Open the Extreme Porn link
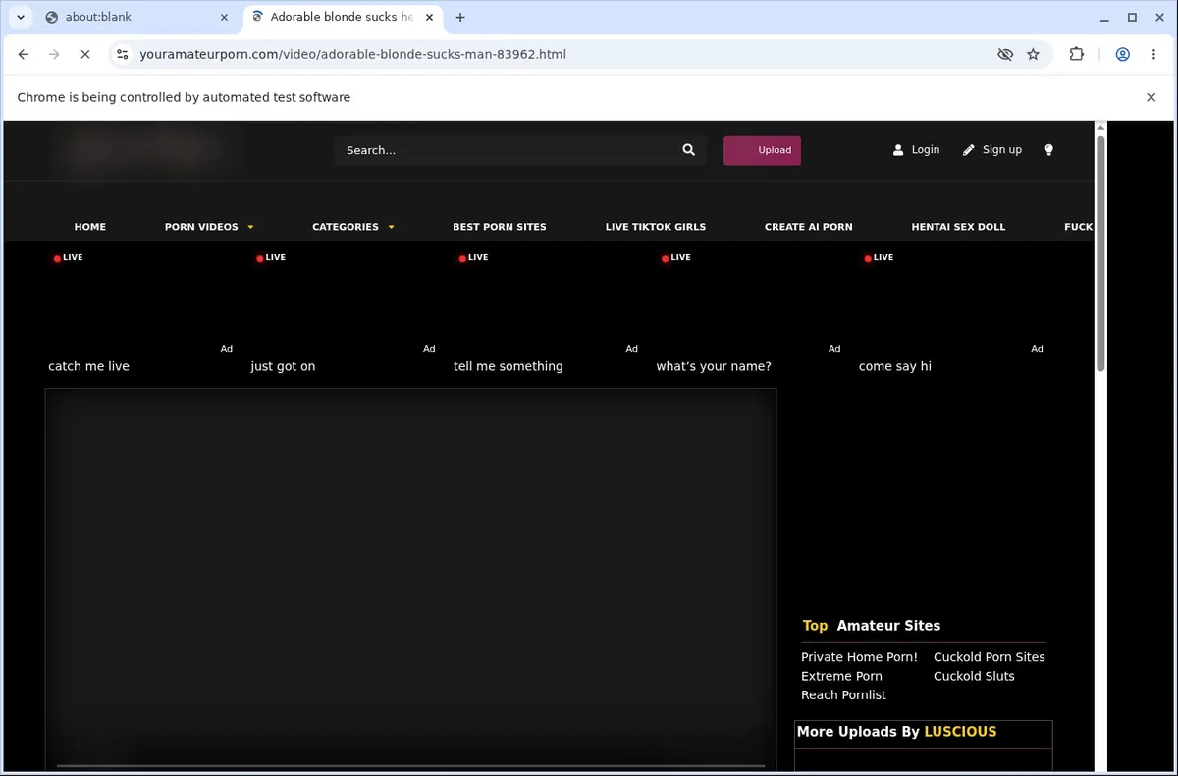Image resolution: width=1178 pixels, height=776 pixels. click(841, 676)
